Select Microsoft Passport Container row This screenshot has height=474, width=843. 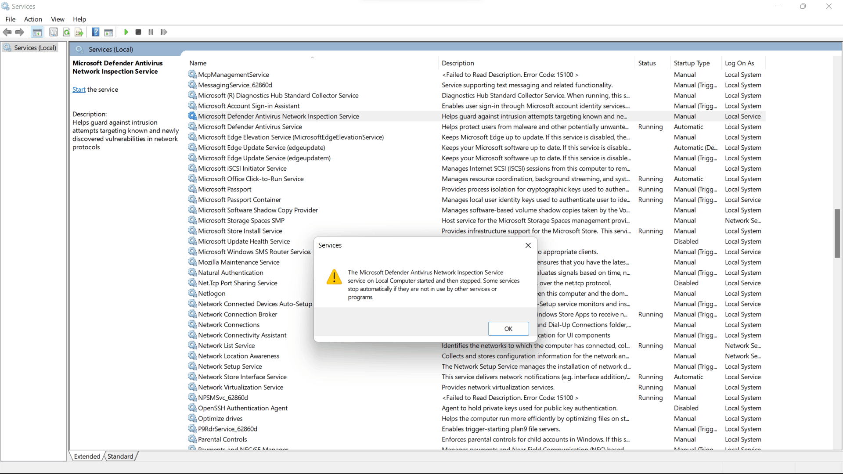coord(477,200)
